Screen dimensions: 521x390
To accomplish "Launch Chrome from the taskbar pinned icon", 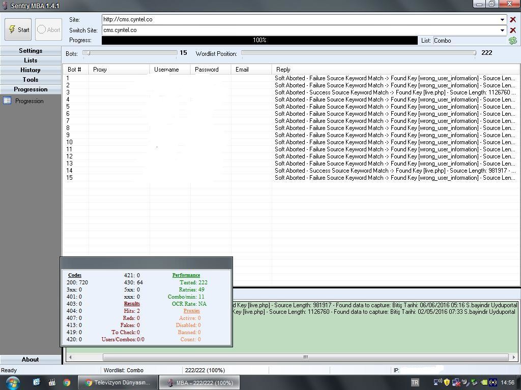I will (x=67, y=382).
